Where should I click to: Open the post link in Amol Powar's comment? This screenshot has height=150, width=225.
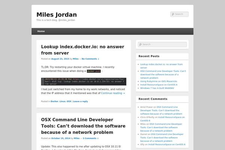click(x=161, y=110)
